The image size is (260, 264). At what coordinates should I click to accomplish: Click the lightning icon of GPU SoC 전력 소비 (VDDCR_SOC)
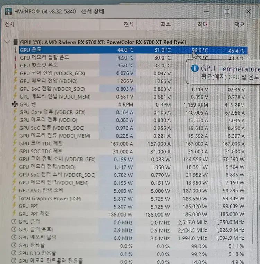point(14,175)
